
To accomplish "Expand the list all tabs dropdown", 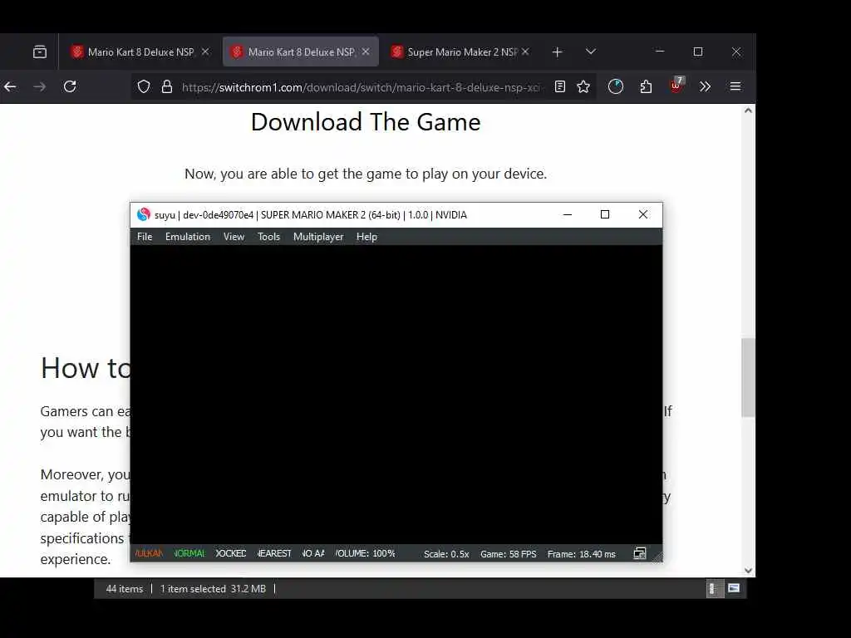I will [591, 52].
